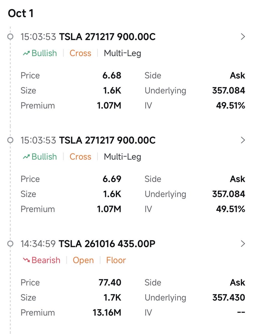Tap the TSLA 261016 435.00P contract title
The height and width of the screenshot is (334, 253).
pos(107,244)
